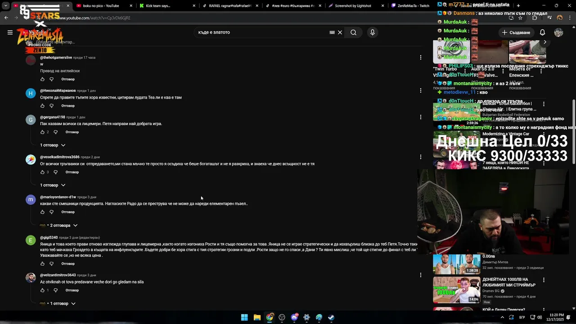
Task: Open options menu for @thehotgamerslive comment
Action: pos(420,58)
